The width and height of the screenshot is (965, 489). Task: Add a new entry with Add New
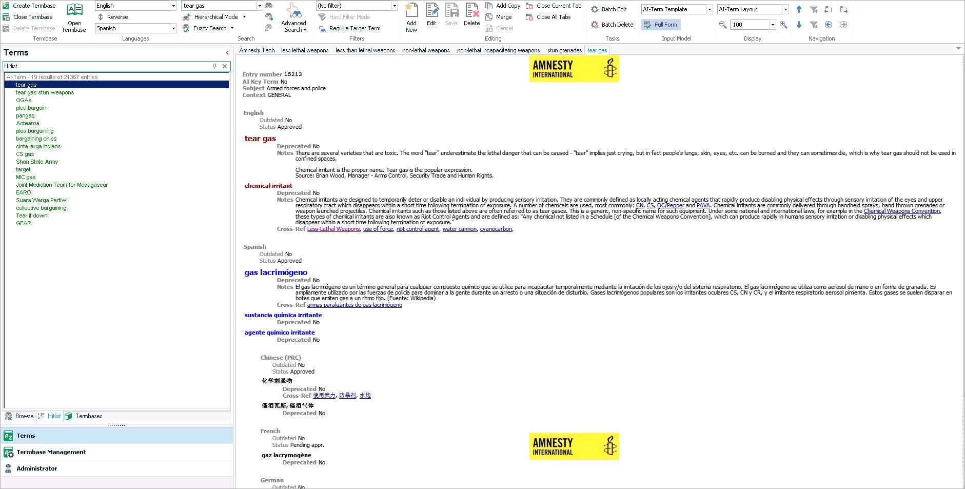[411, 17]
